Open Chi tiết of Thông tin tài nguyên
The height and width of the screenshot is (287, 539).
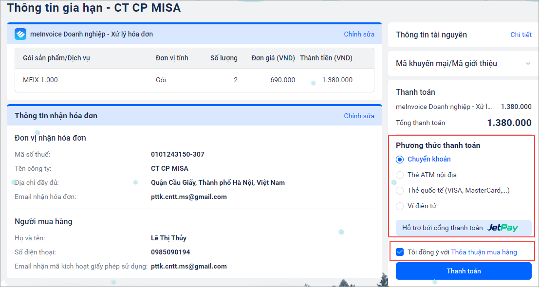[521, 35]
